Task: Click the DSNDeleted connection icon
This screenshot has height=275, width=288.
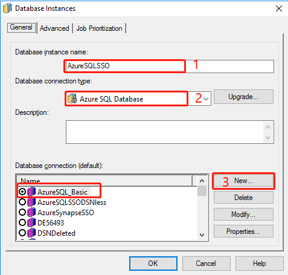Action: (31, 233)
